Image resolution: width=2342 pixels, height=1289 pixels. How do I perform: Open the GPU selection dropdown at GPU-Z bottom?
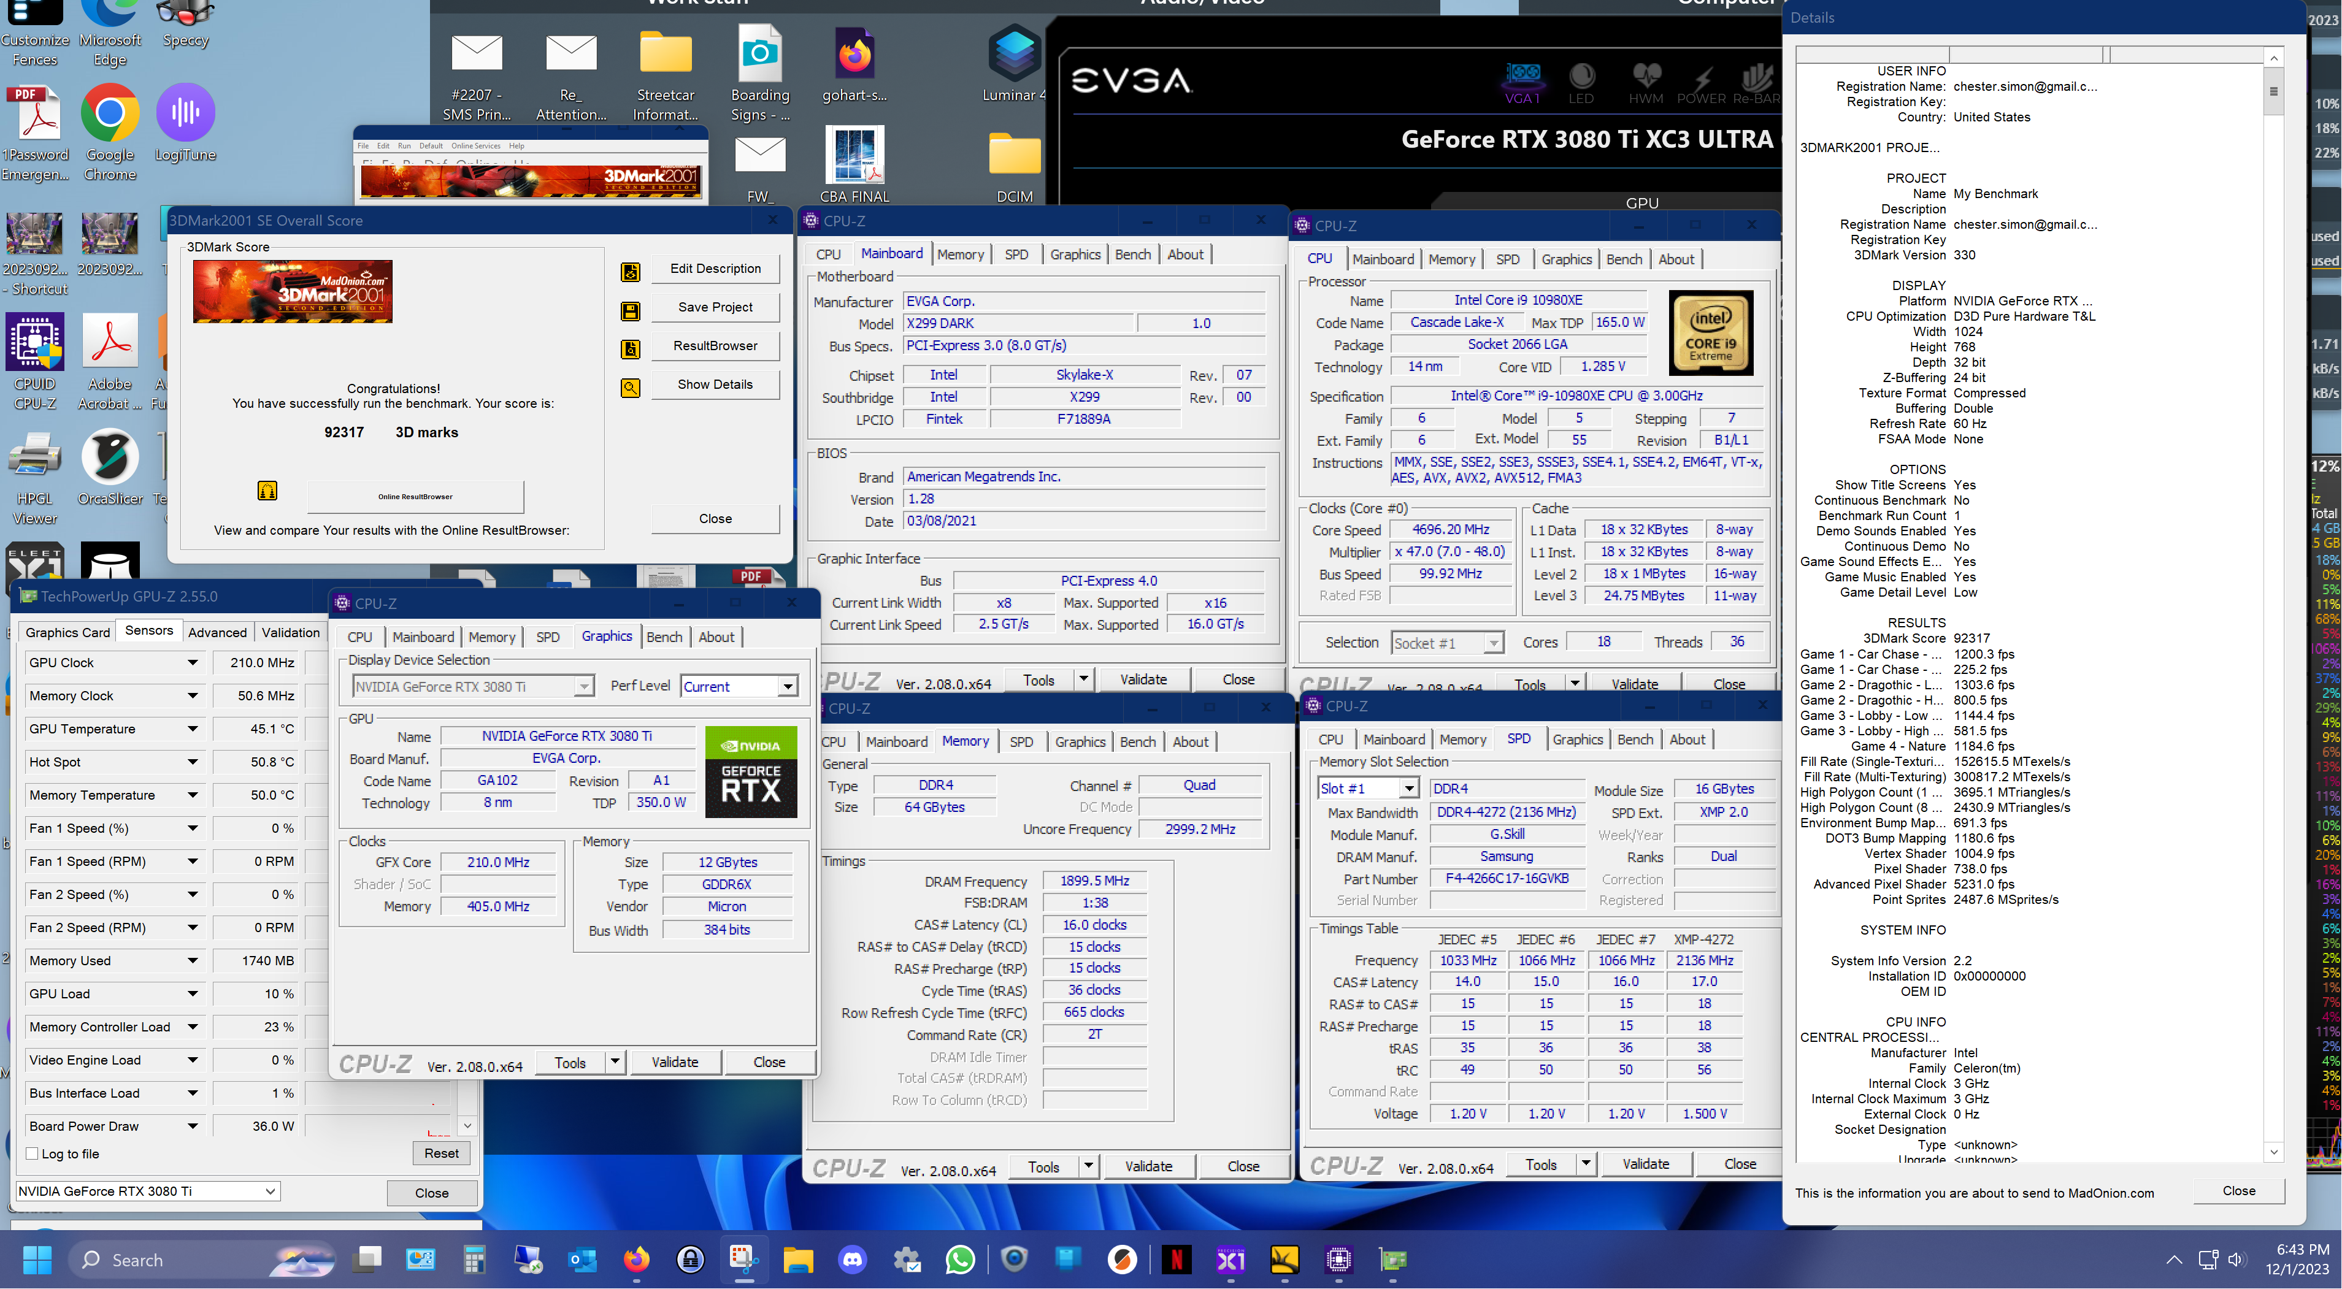(147, 1191)
